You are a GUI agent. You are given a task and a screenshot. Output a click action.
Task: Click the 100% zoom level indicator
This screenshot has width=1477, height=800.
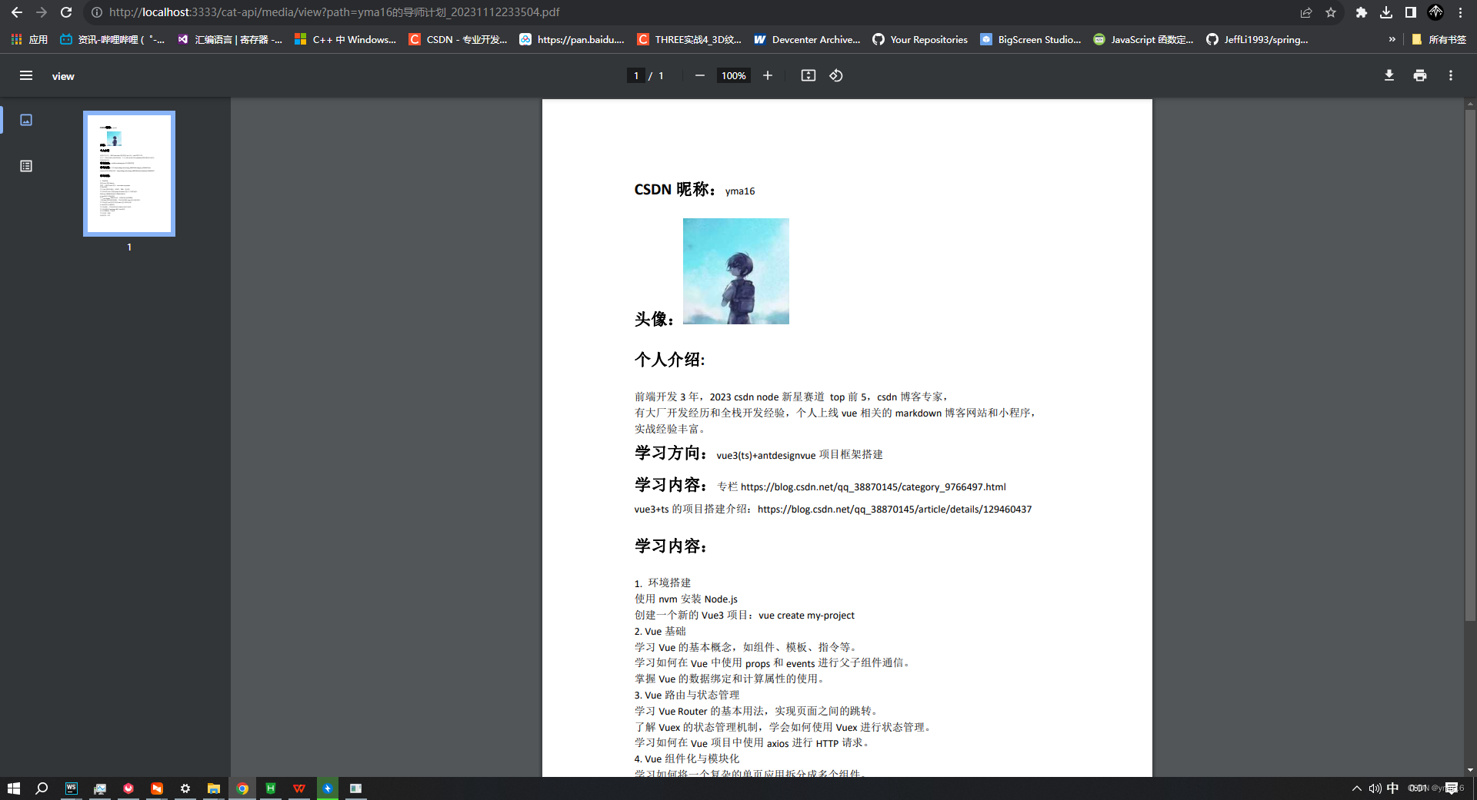732,75
